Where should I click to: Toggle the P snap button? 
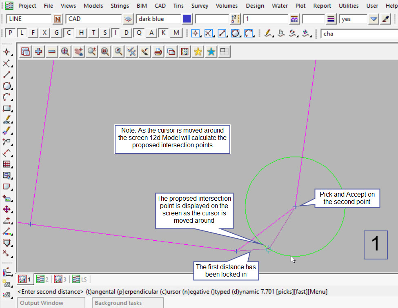coord(10,33)
